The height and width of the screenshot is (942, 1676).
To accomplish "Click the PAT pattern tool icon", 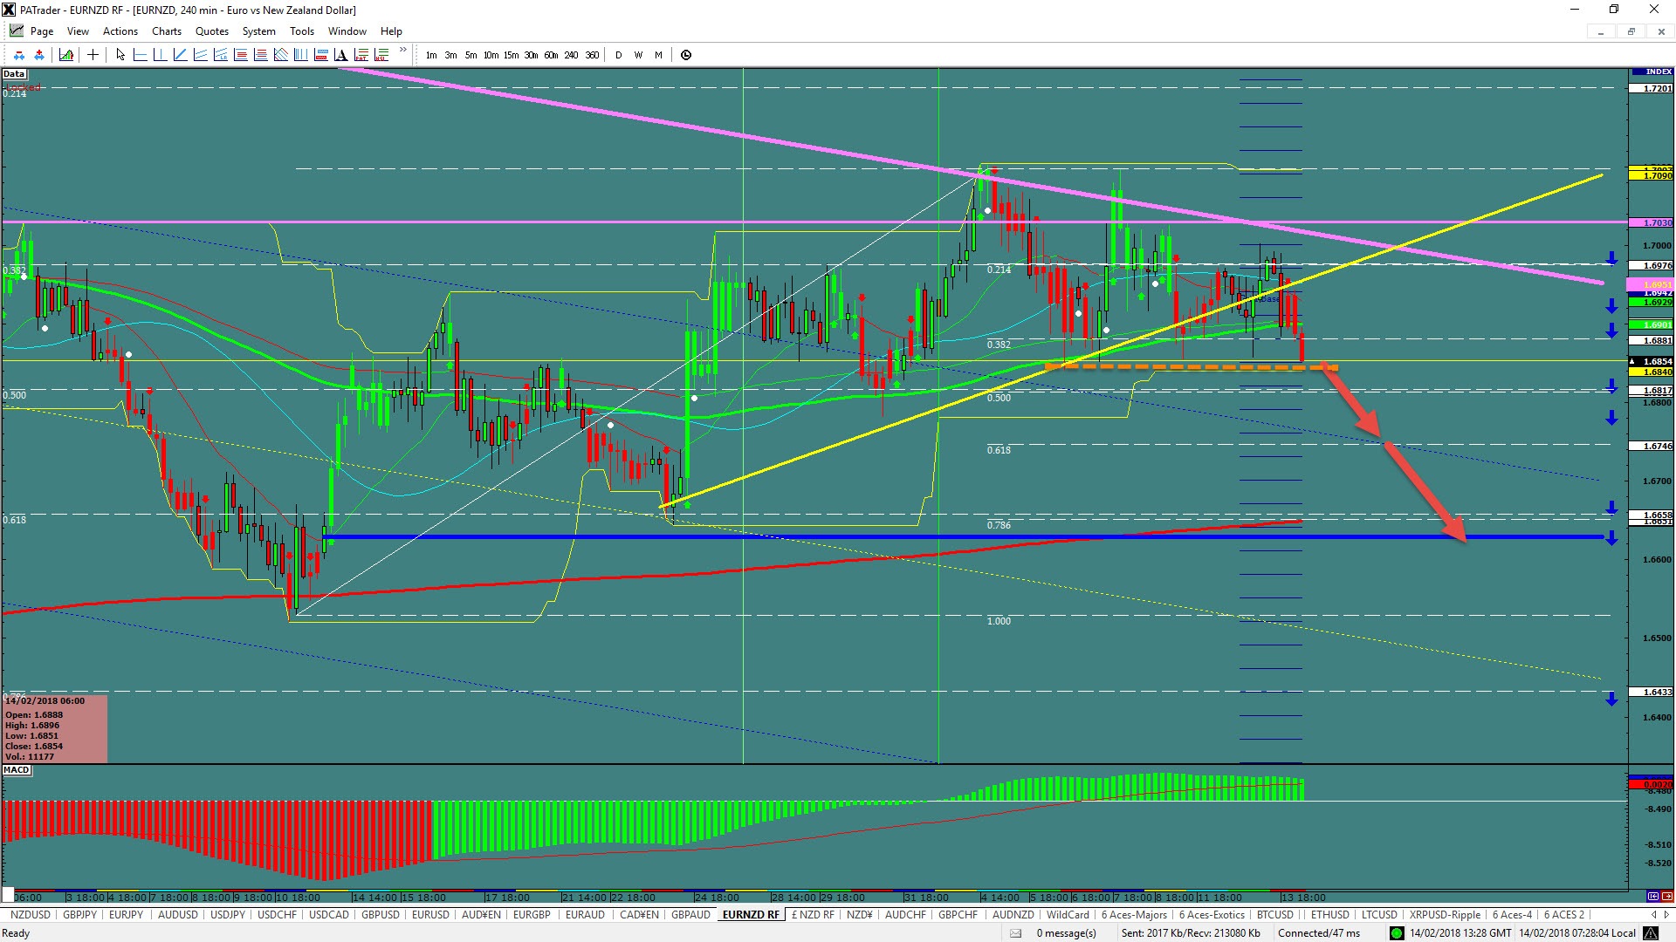I will [361, 55].
